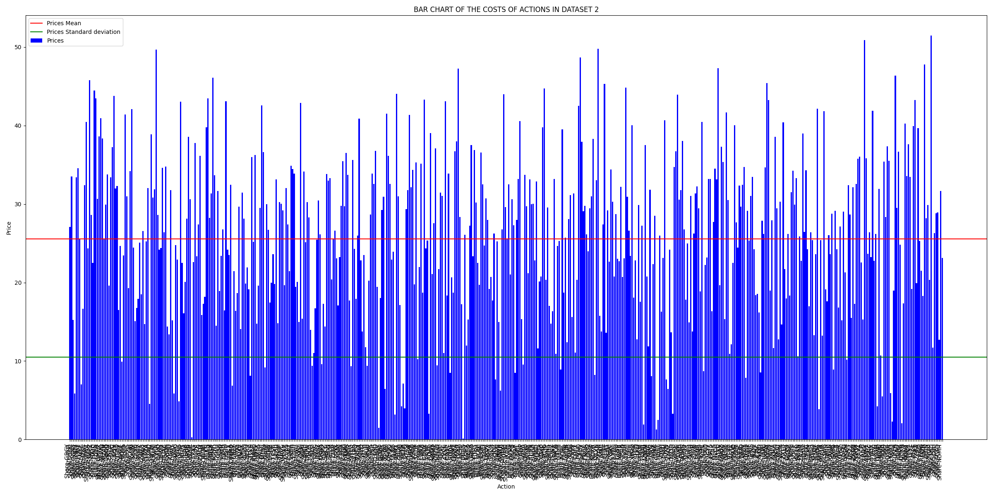Select the 'Prices' legend label
Screen dimensions: 993x496
coord(55,41)
